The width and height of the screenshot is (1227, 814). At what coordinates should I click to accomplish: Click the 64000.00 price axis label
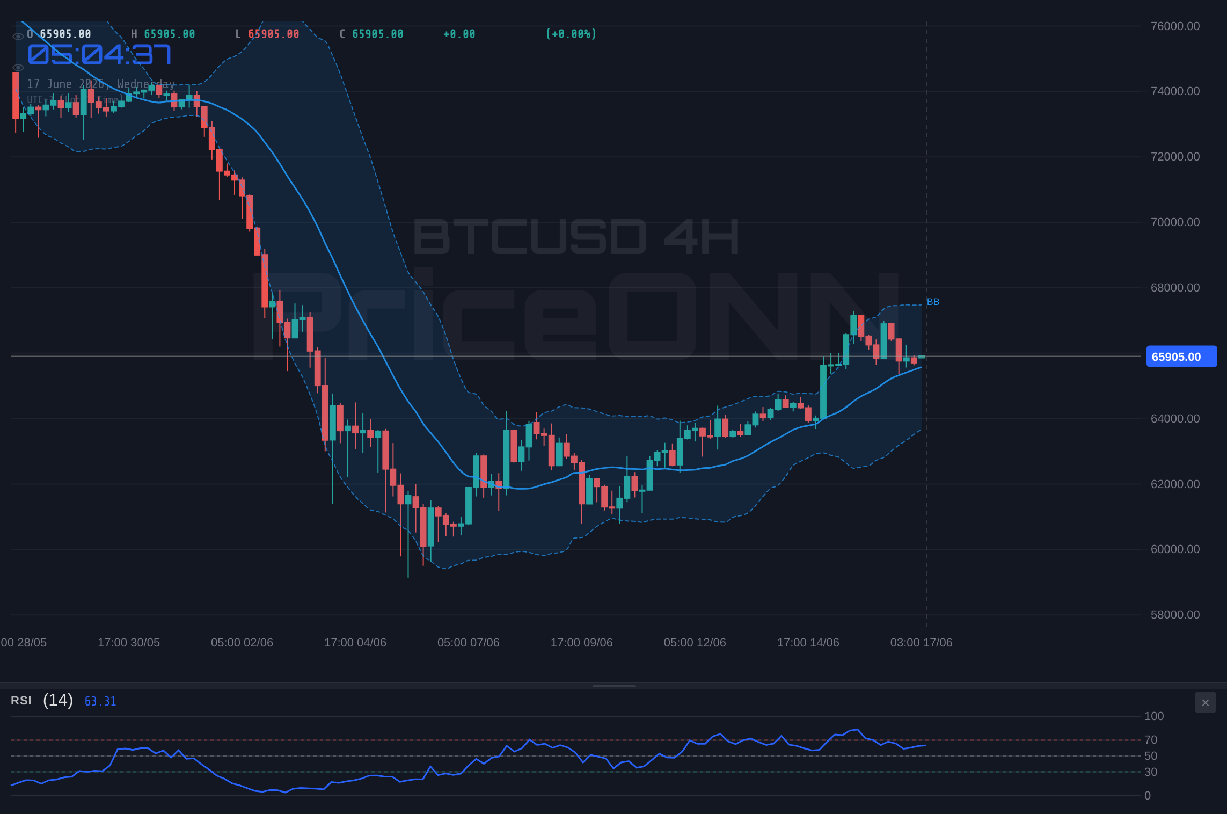tap(1175, 419)
